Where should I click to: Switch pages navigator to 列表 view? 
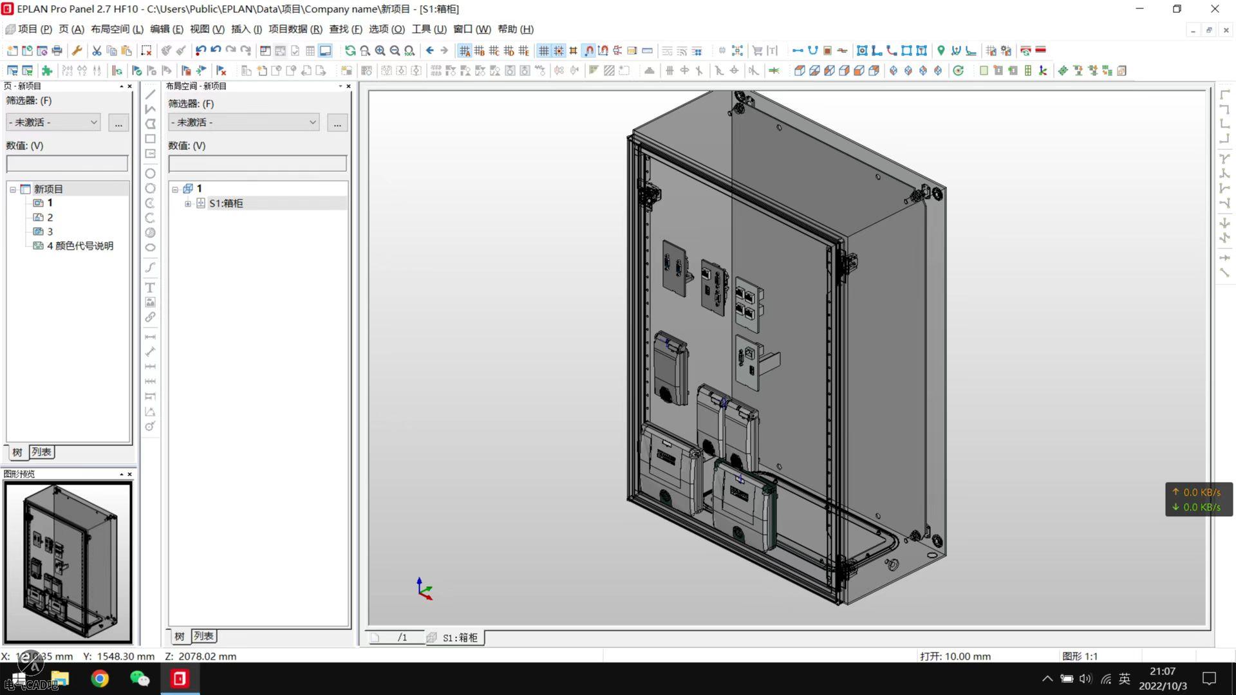click(42, 452)
